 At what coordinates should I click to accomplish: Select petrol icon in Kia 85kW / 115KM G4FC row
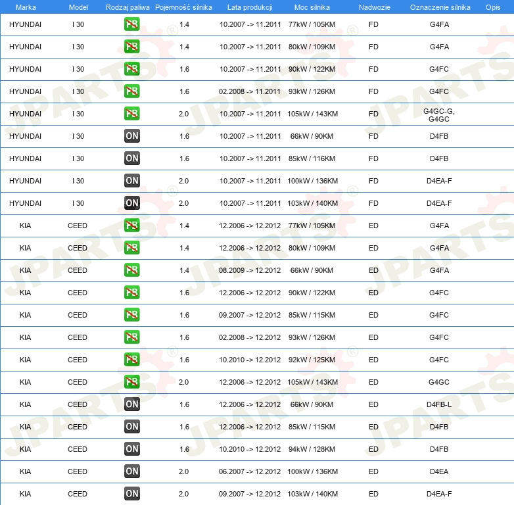131,314
